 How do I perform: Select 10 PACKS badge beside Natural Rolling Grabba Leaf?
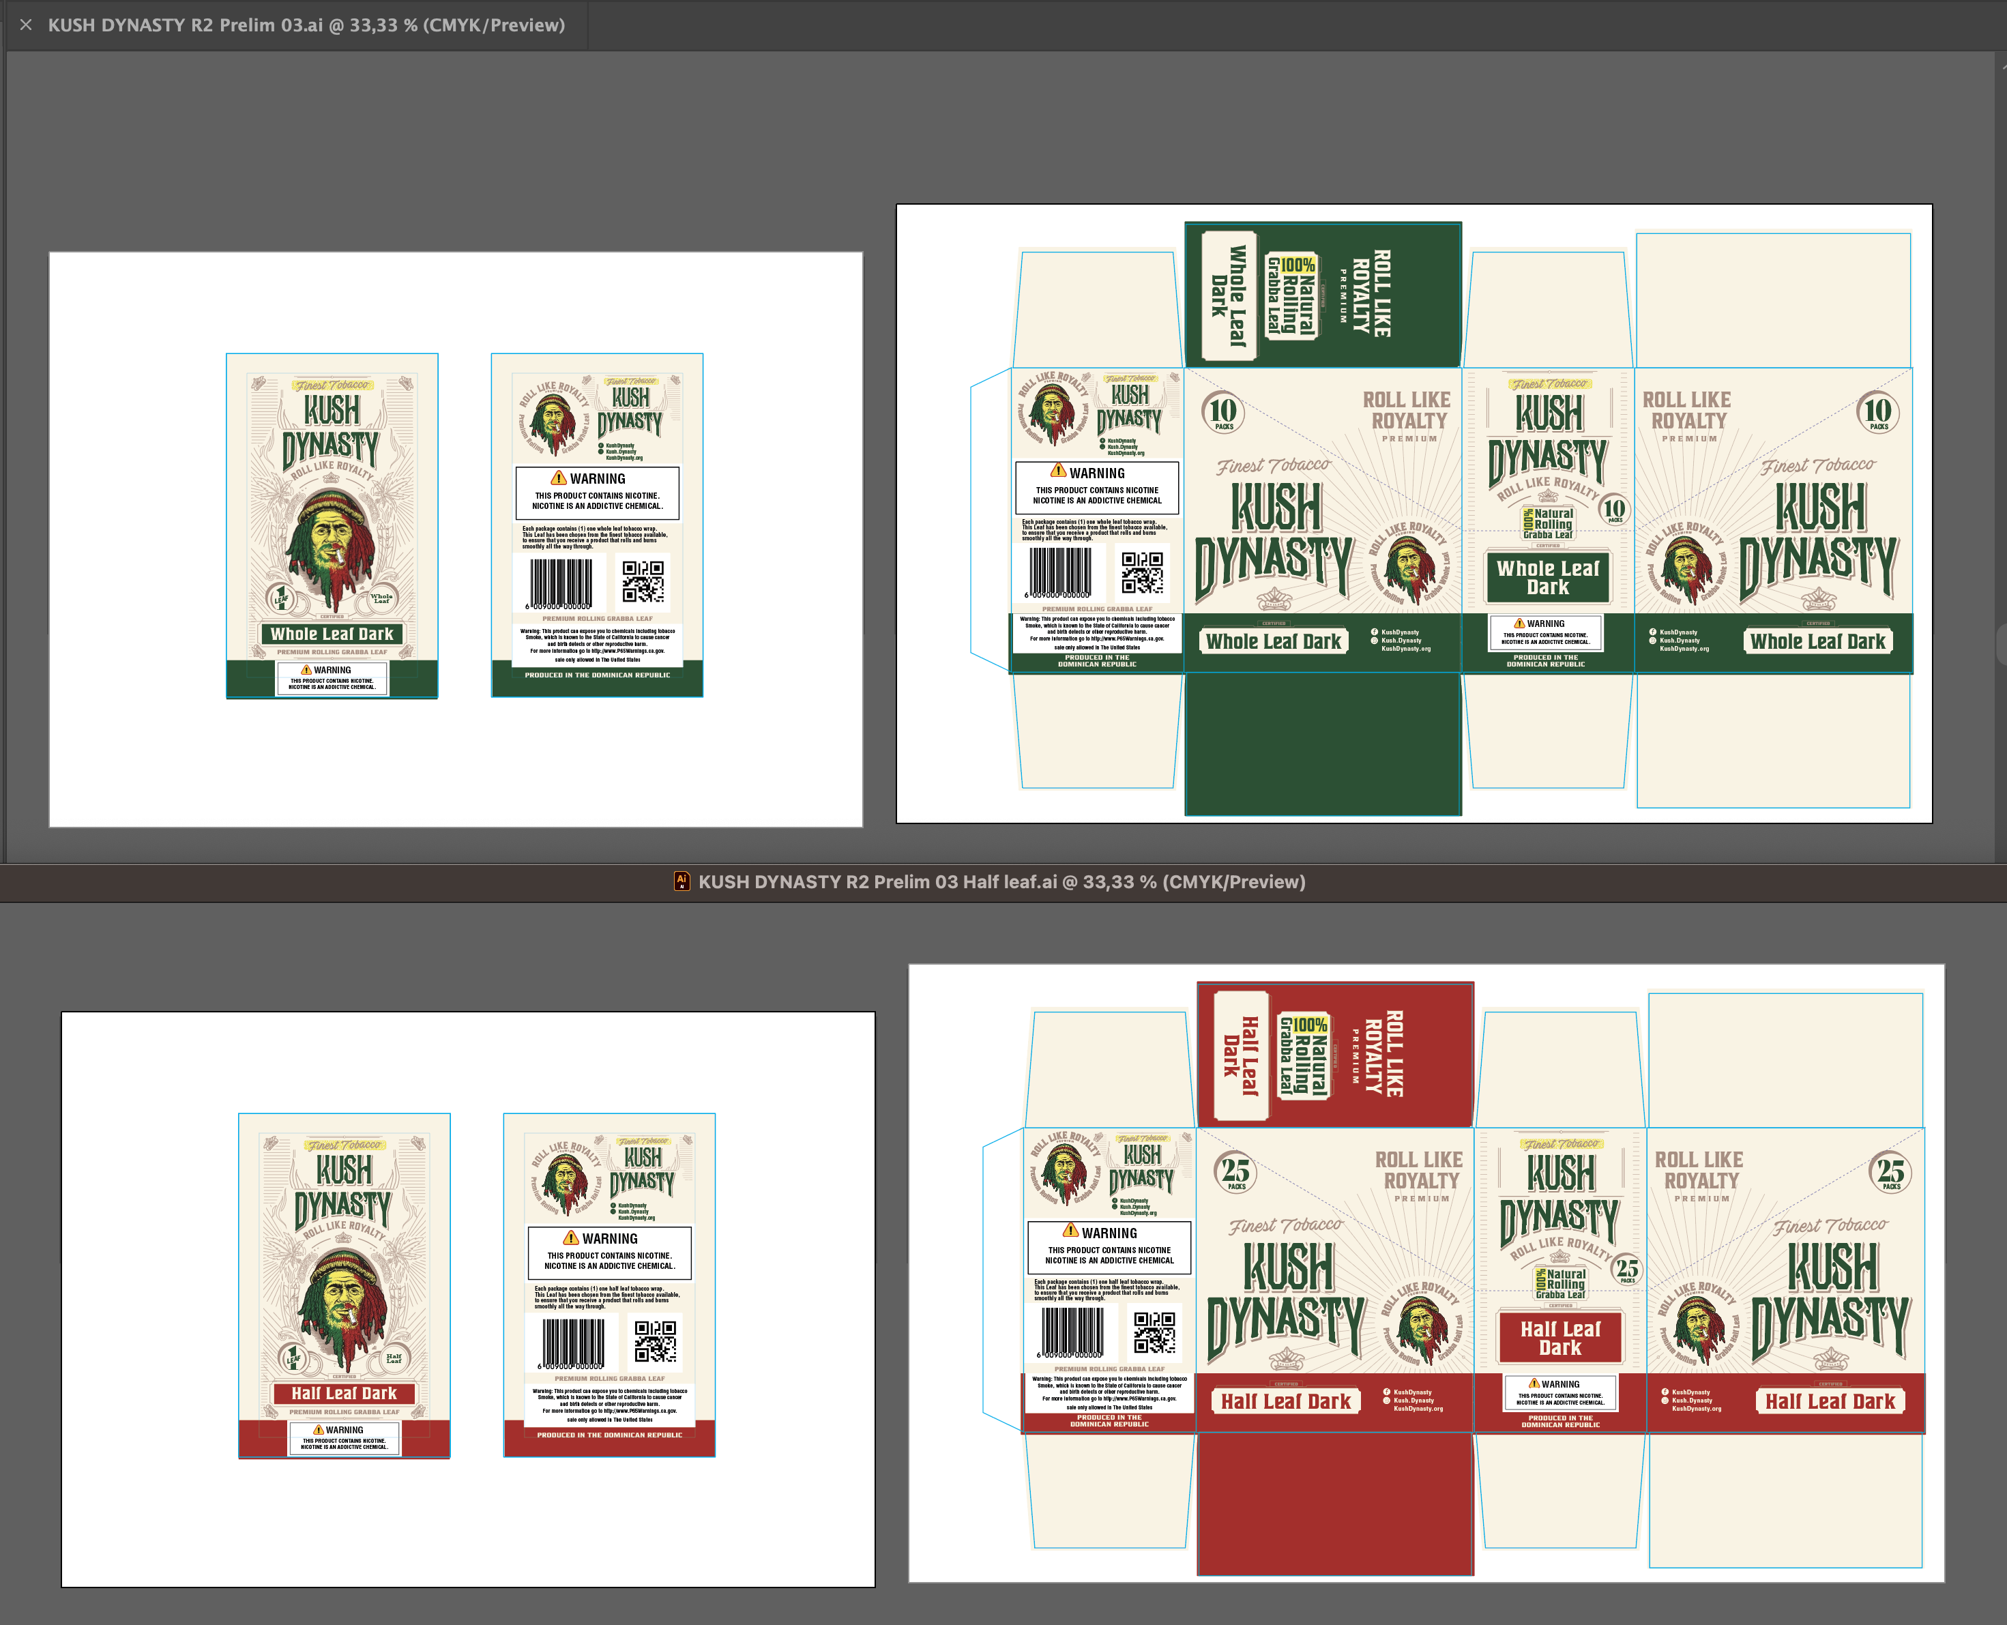point(1614,509)
